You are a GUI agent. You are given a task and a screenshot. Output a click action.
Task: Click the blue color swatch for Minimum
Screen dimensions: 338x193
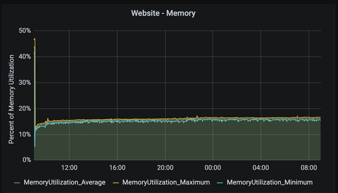(x=220, y=182)
